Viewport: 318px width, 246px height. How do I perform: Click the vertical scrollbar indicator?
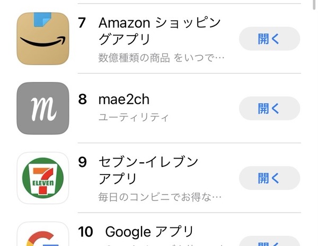pyautogui.click(x=314, y=4)
